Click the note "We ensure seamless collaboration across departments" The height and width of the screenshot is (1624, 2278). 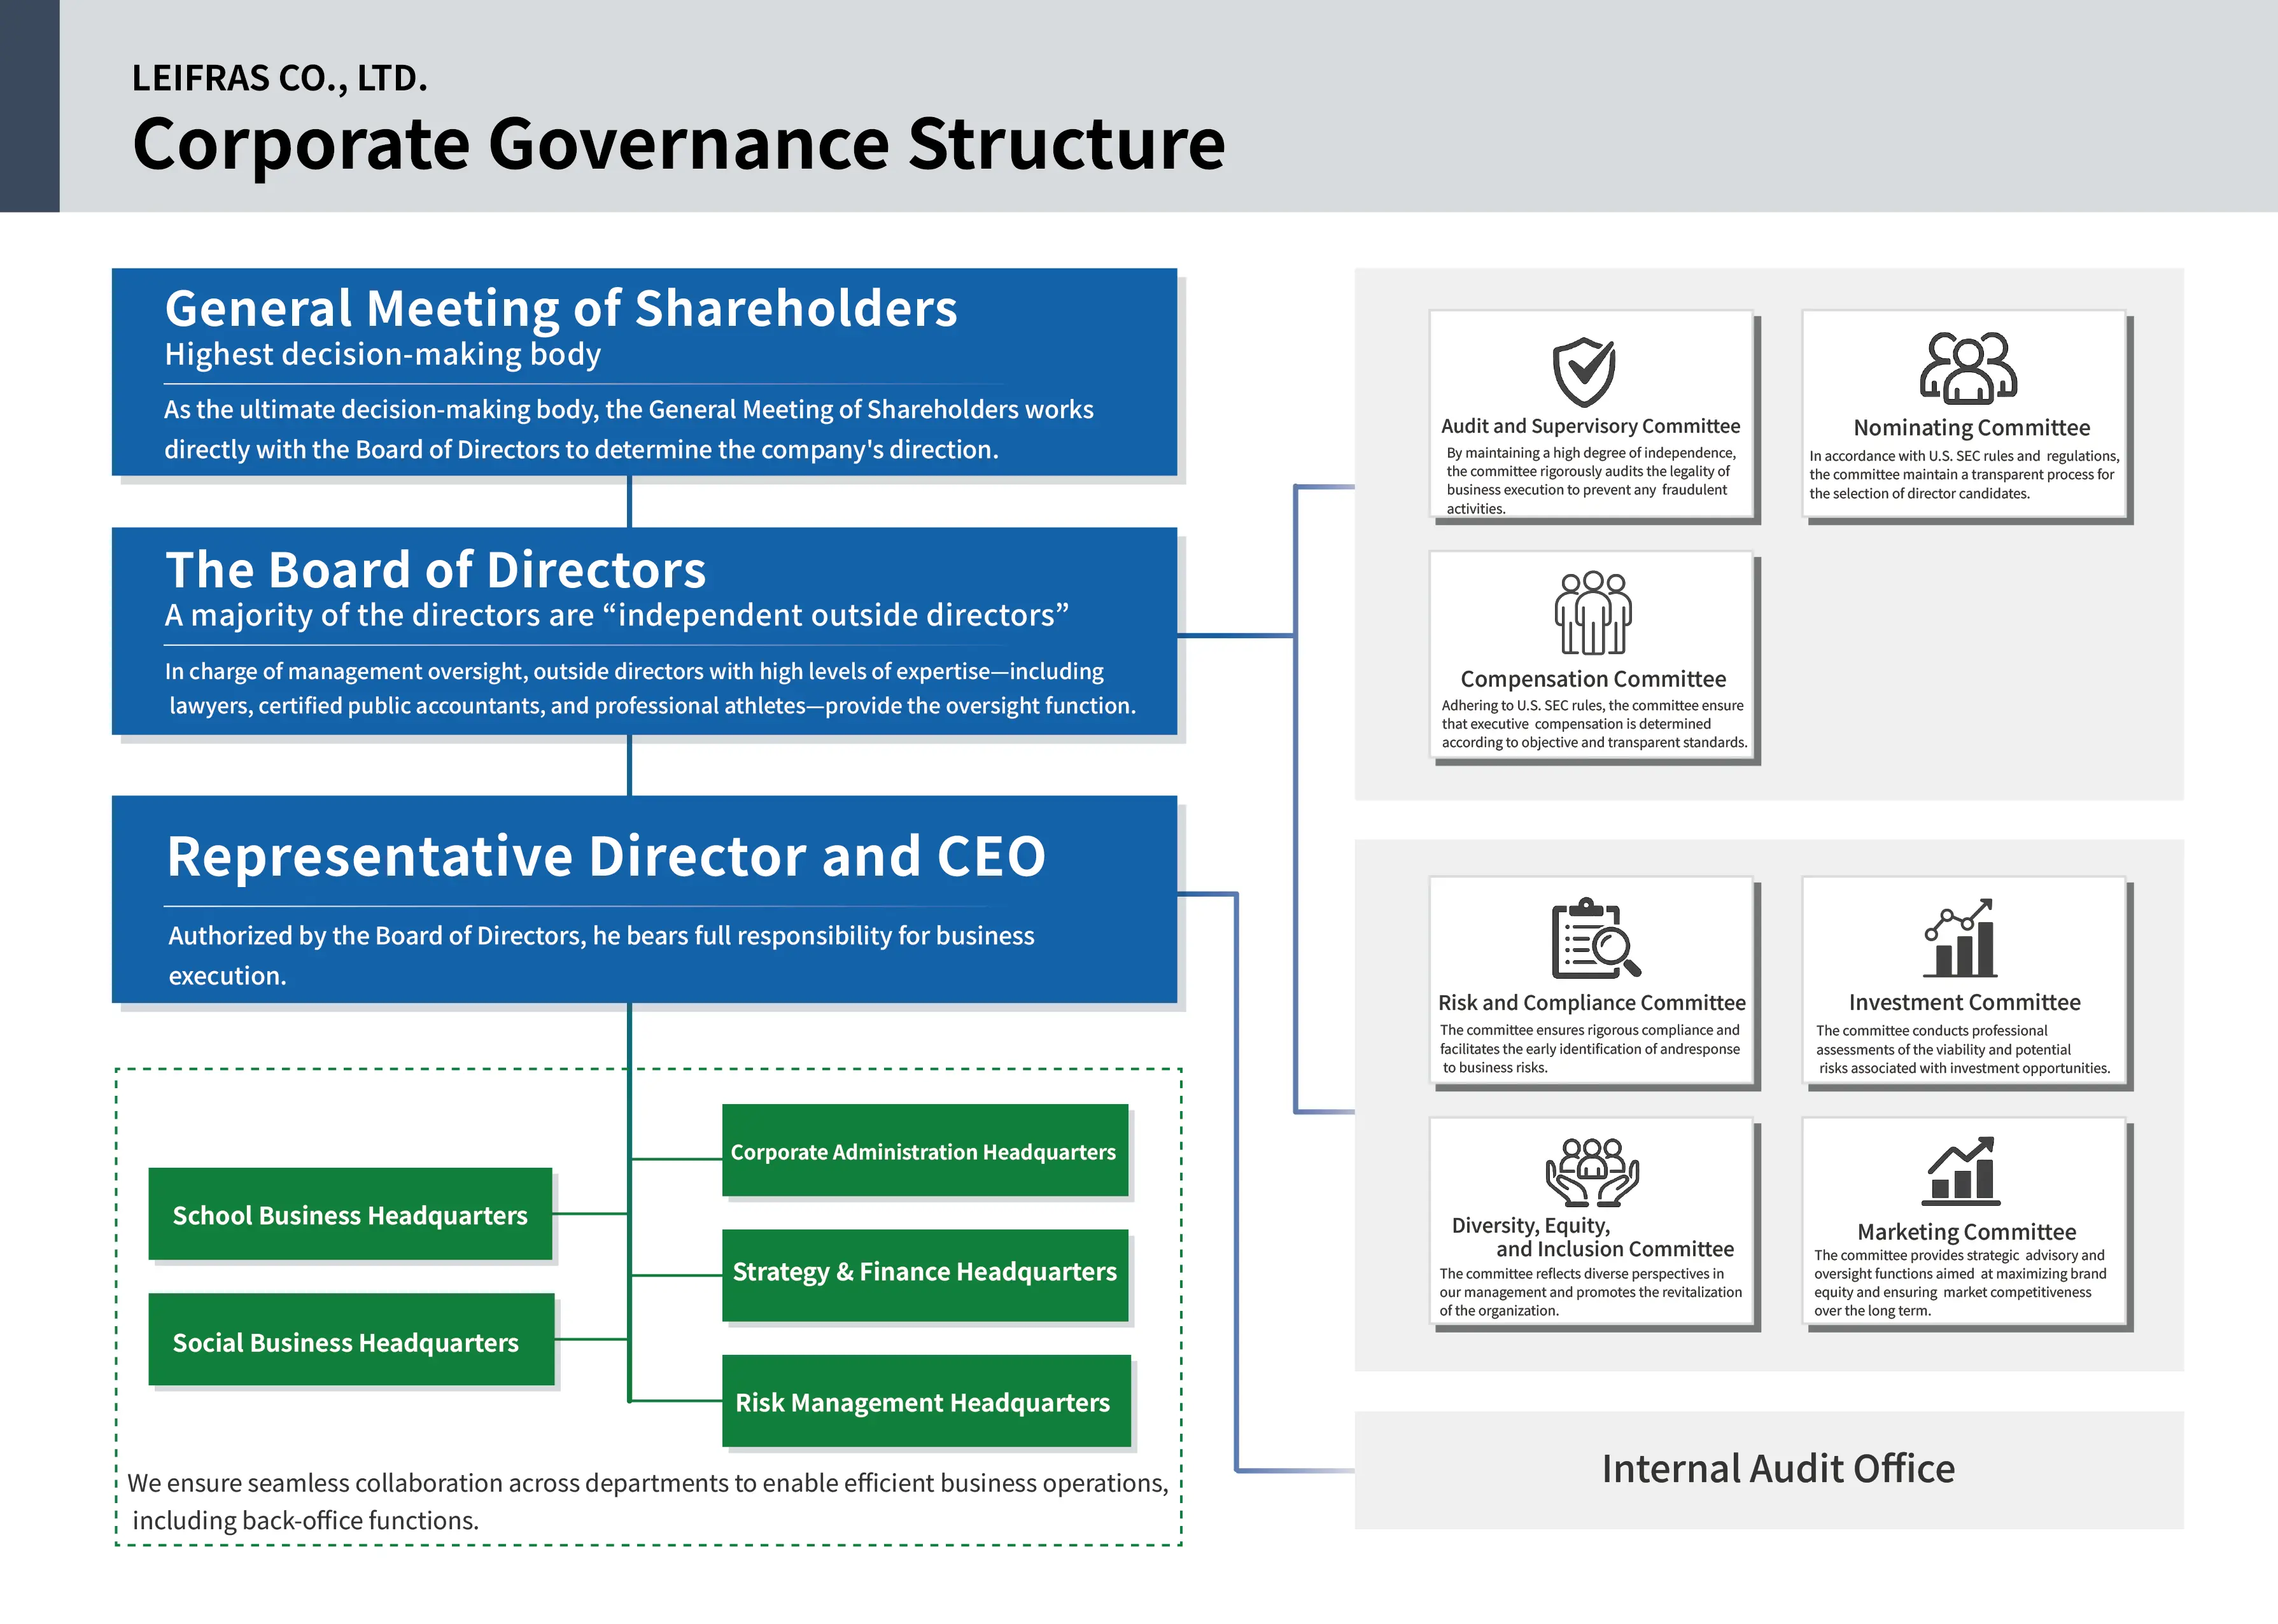click(x=648, y=1501)
